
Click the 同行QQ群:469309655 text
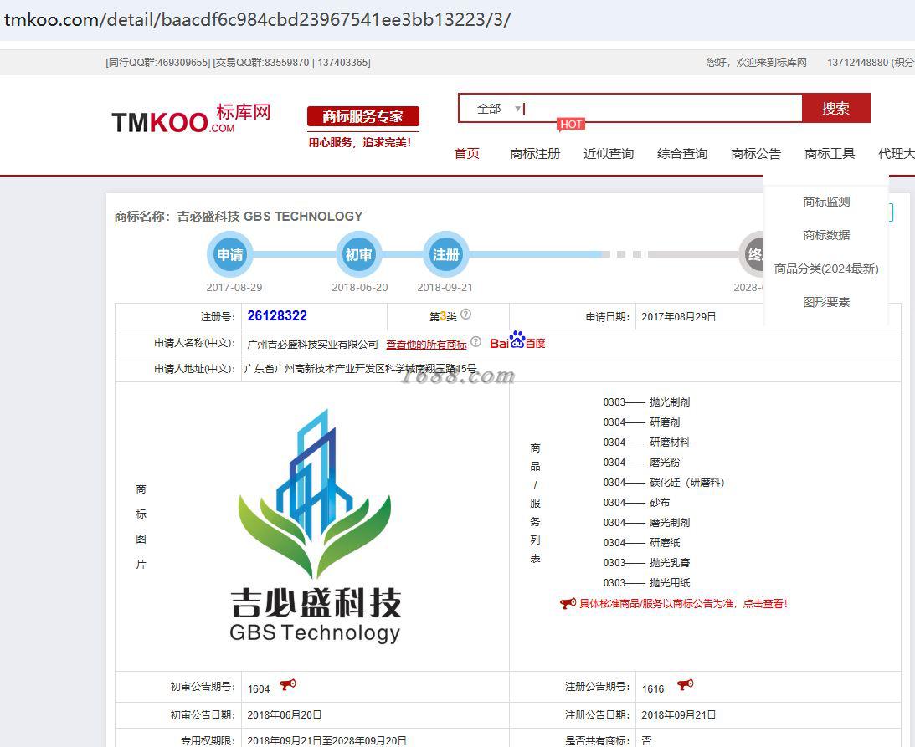tap(157, 63)
